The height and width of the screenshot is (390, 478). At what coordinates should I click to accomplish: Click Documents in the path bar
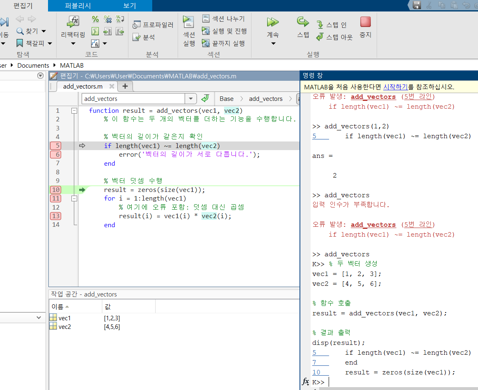[33, 66]
